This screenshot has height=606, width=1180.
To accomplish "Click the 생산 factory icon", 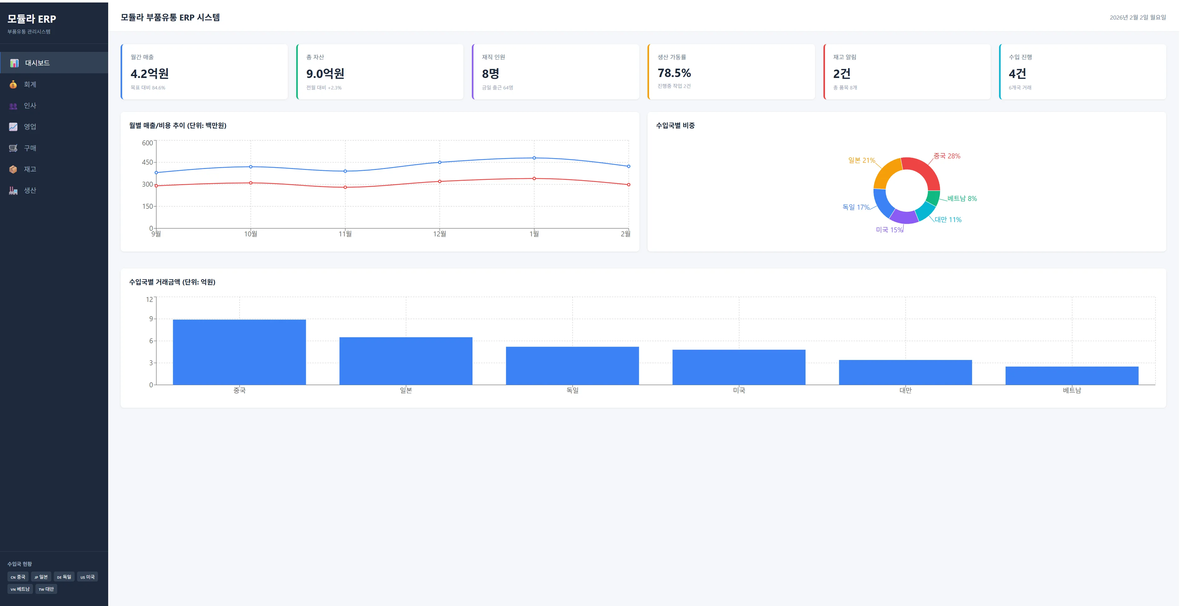I will pos(13,190).
